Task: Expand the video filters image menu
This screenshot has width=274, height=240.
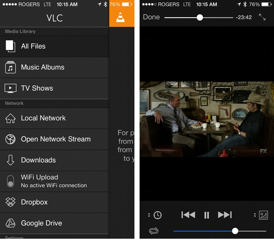Action: pyautogui.click(x=262, y=215)
